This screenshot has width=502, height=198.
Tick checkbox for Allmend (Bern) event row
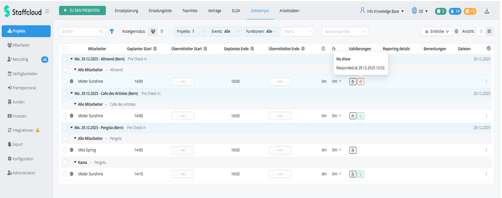[x=65, y=59]
